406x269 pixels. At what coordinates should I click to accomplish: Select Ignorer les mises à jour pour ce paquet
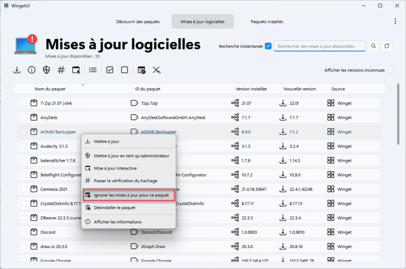point(129,195)
